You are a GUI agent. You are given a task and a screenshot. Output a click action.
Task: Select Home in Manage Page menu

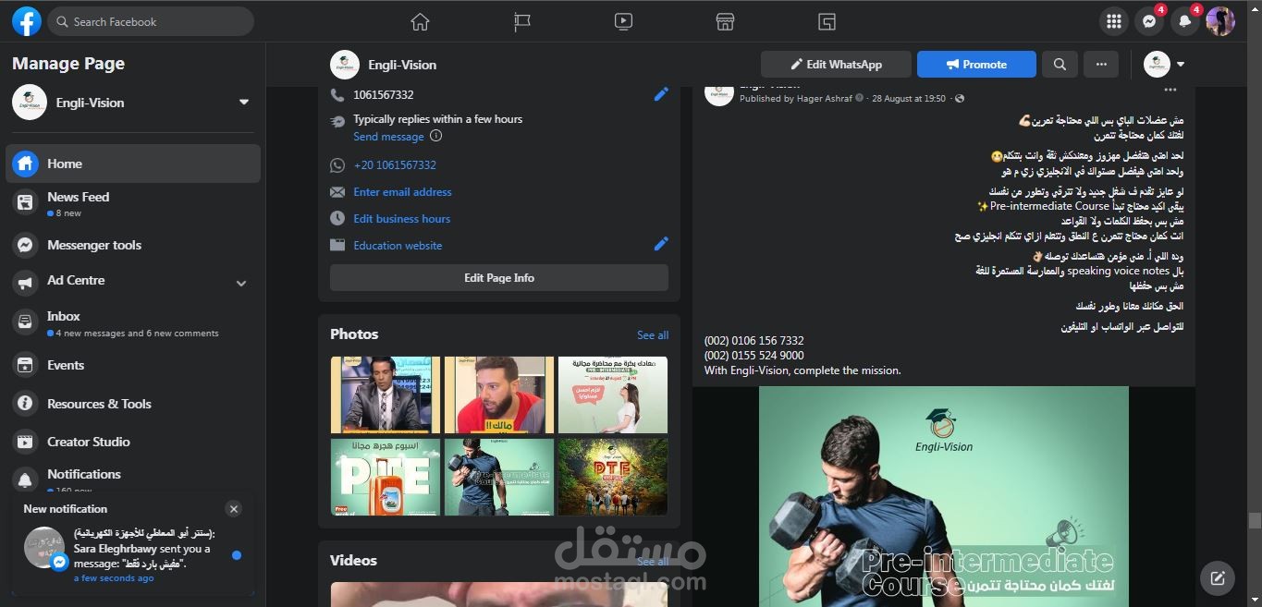(x=133, y=164)
